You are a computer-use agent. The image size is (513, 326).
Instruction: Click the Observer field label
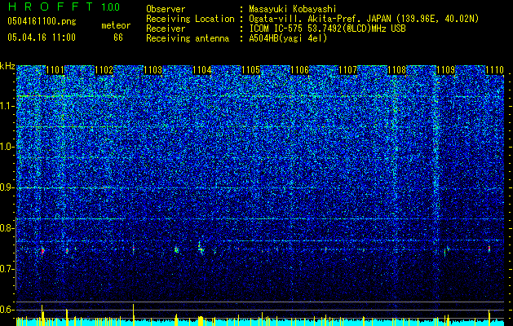(166, 9)
